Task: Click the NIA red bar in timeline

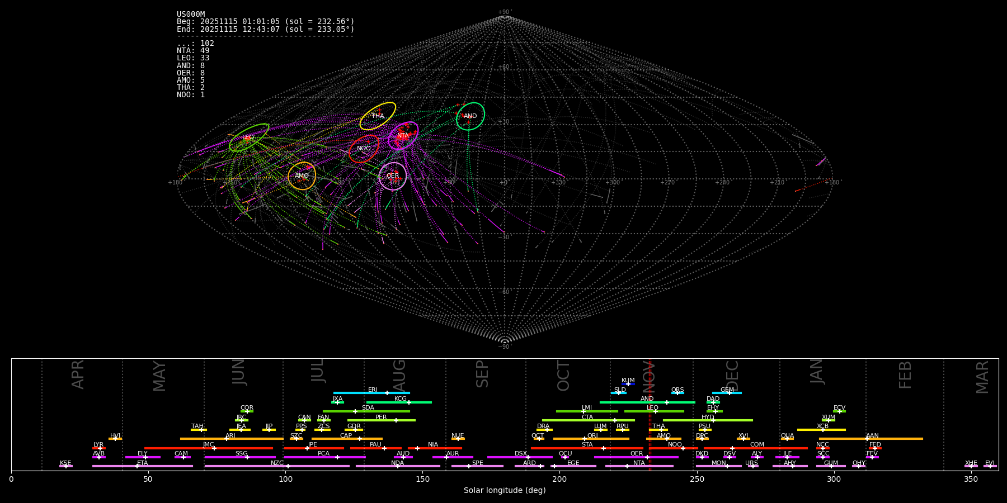Action: pos(435,448)
